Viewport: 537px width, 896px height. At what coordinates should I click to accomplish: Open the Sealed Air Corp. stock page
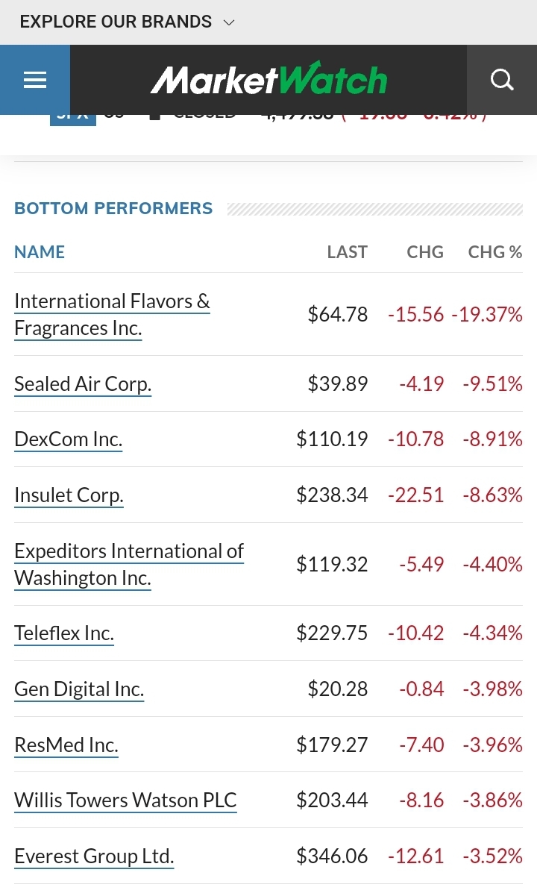(x=83, y=383)
